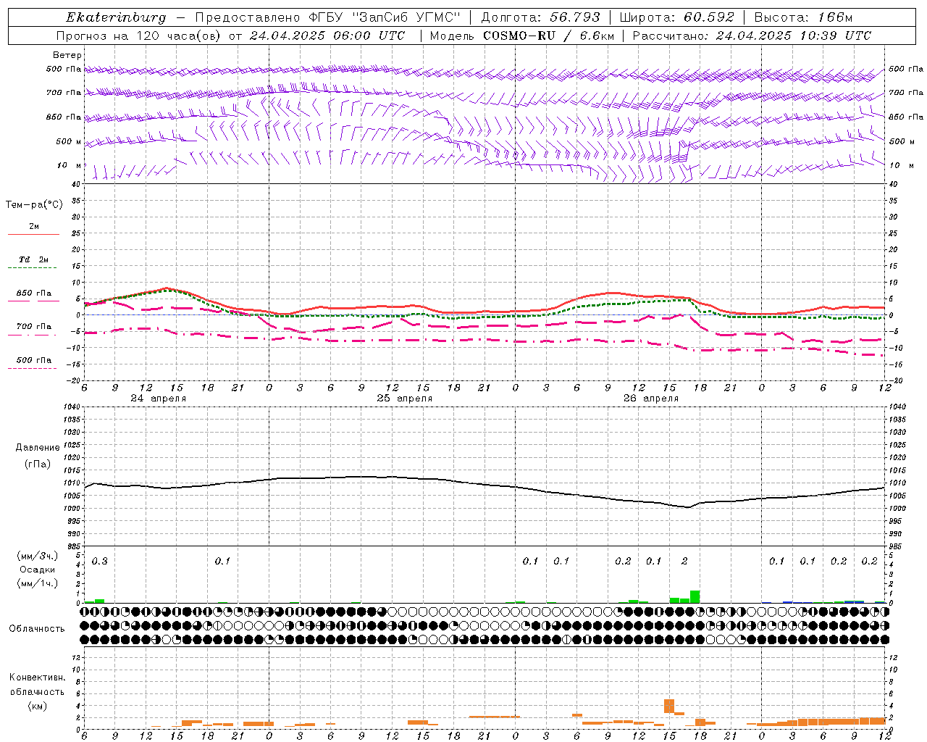927x742 pixels.
Task: Click the Высота: 166м value
Action: [x=803, y=17]
